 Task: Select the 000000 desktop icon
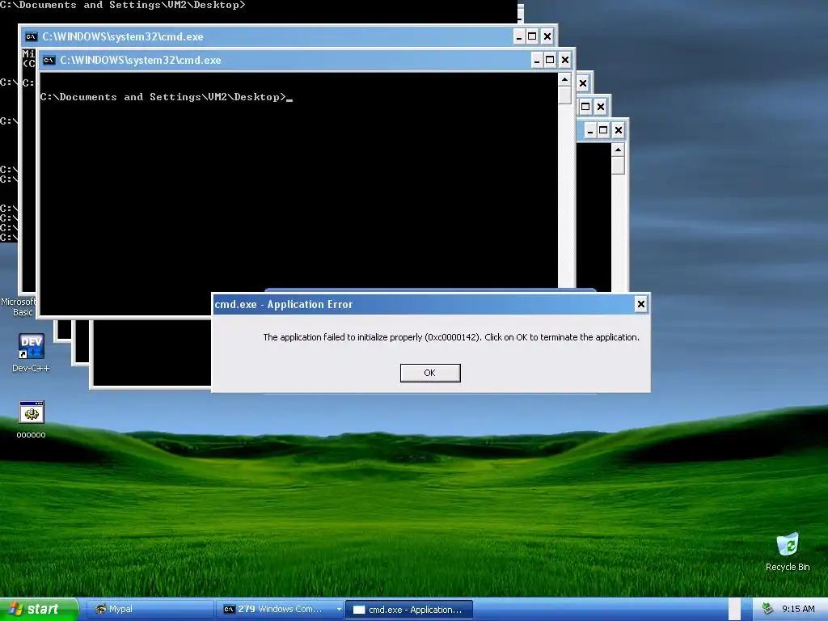click(x=32, y=420)
